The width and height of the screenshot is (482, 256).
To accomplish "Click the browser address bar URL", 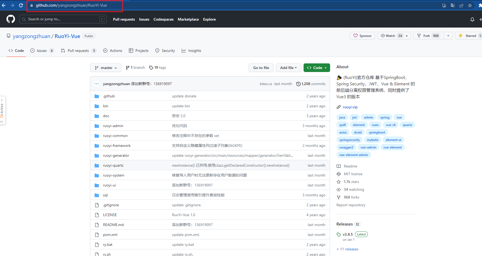I will pyautogui.click(x=72, y=5).
